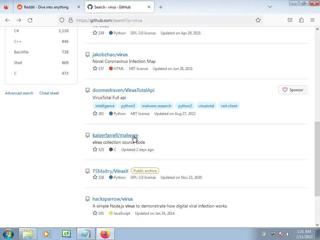Select the virustotal topic tag
The width and height of the screenshot is (320, 240).
(206, 106)
